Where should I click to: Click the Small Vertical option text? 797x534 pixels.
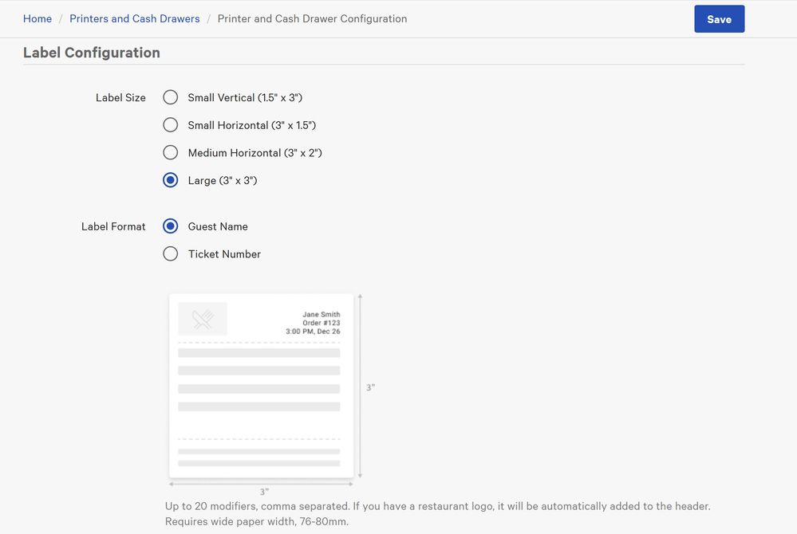[x=245, y=98]
